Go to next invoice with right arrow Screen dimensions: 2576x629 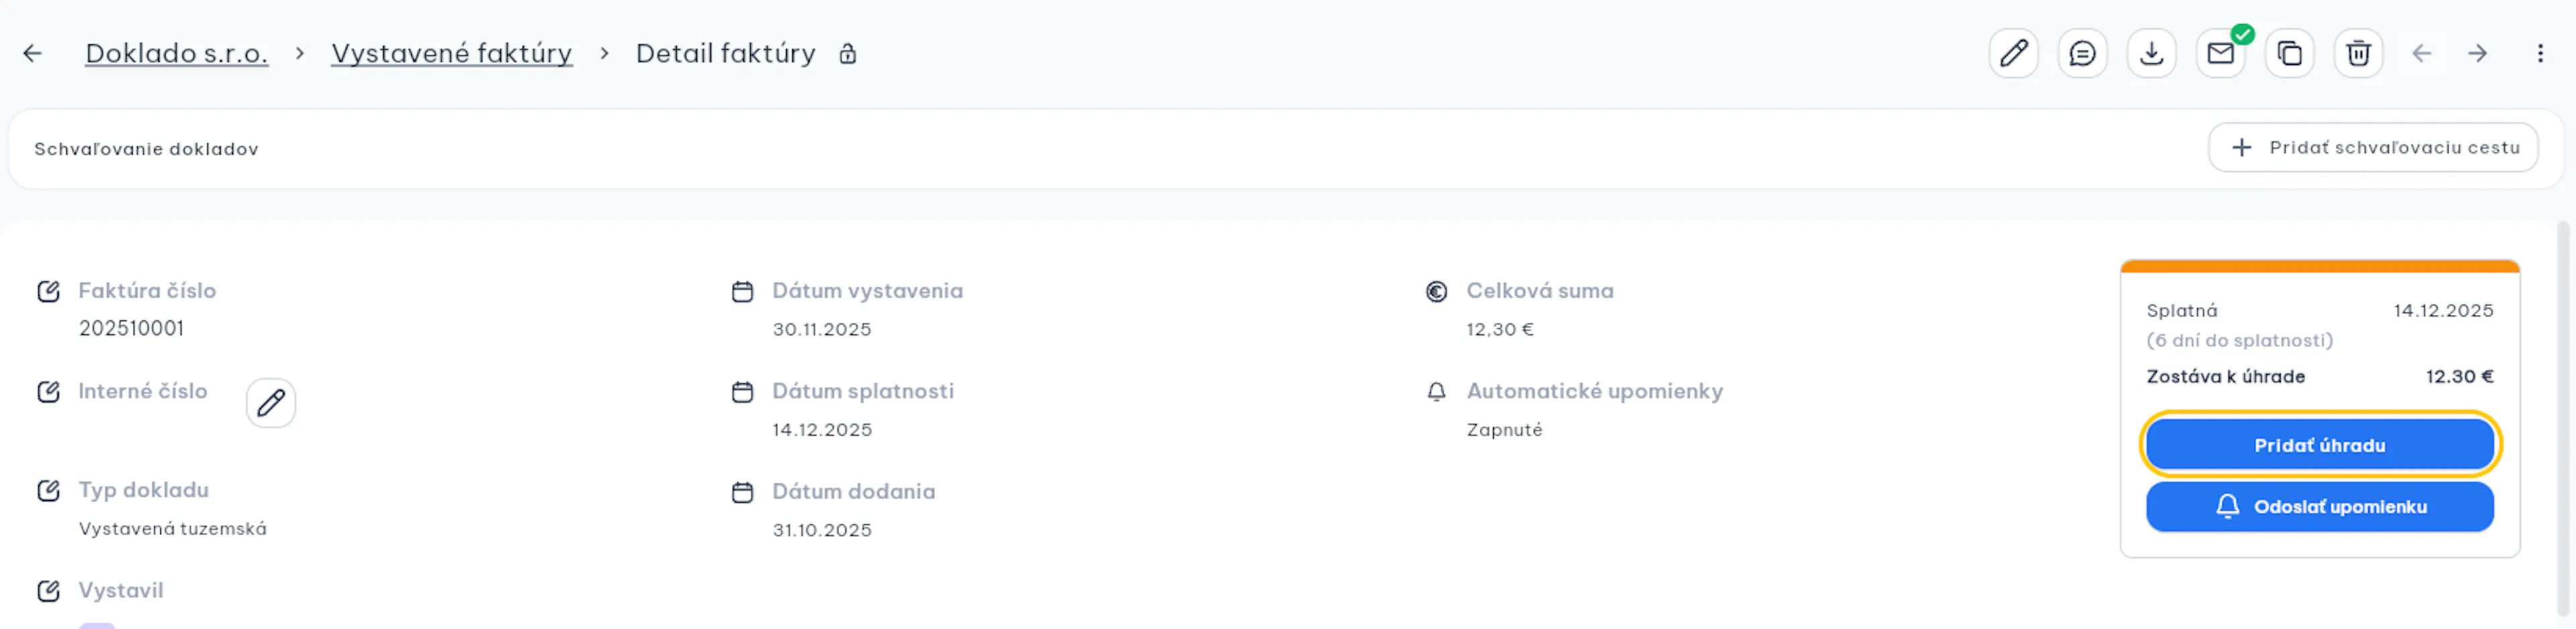(x=2477, y=53)
